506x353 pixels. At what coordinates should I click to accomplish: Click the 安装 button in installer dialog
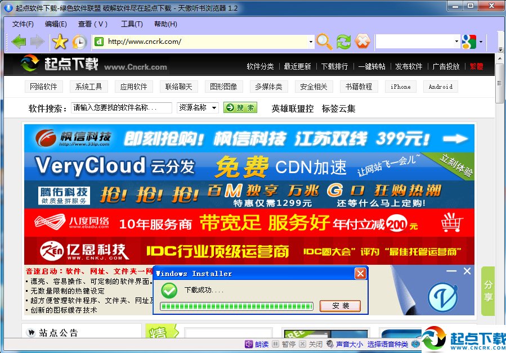(340, 306)
